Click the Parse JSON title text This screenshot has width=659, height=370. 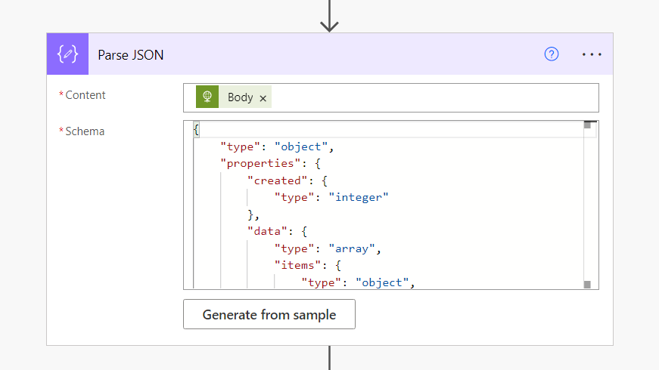coord(130,54)
